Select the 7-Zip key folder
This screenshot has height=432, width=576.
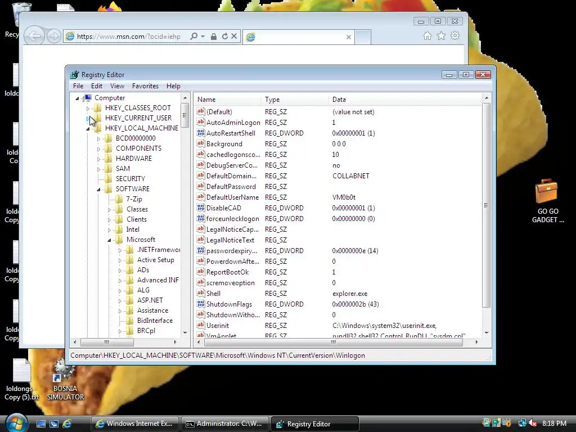click(119, 199)
